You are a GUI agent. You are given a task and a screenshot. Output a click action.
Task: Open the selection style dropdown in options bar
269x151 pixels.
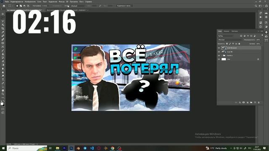tap(78, 6)
